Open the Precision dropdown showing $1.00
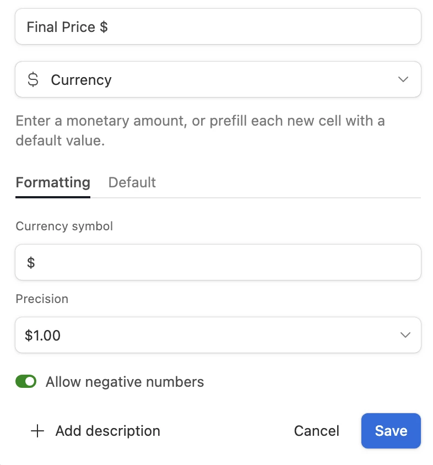The image size is (433, 465). pos(218,335)
